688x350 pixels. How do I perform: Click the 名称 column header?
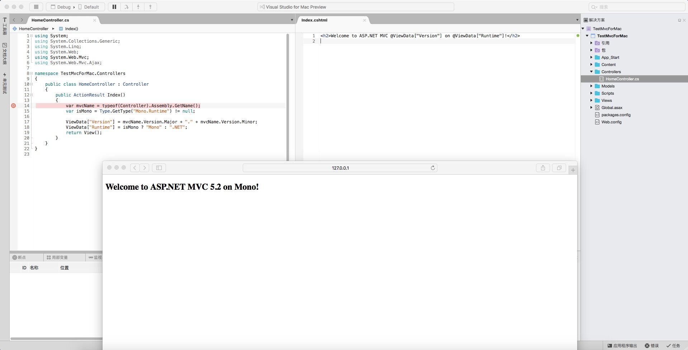pos(34,268)
